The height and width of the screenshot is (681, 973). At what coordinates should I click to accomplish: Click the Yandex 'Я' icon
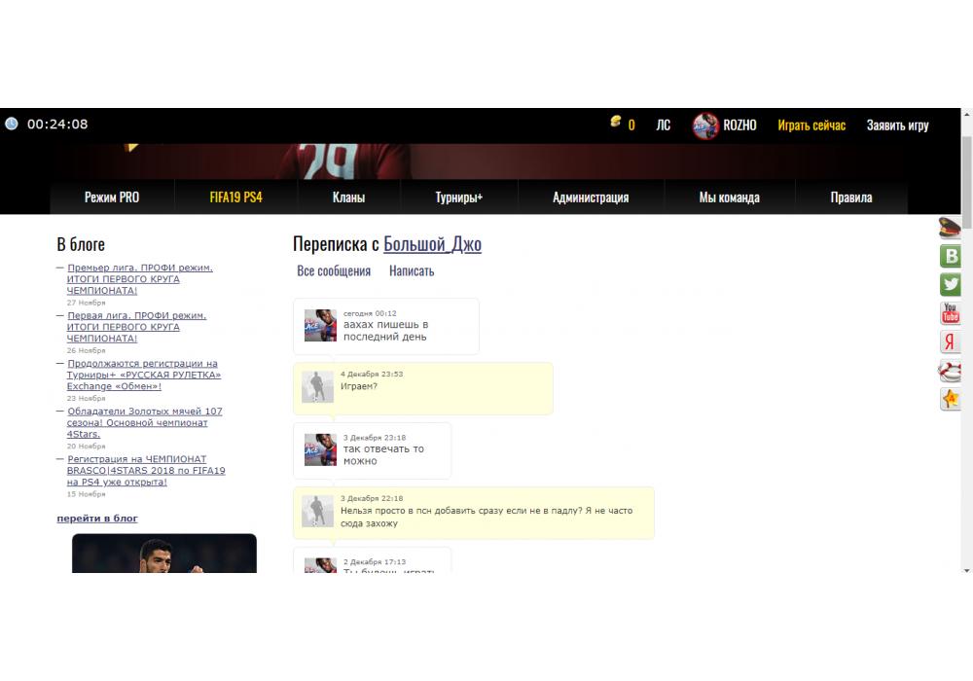pos(951,342)
